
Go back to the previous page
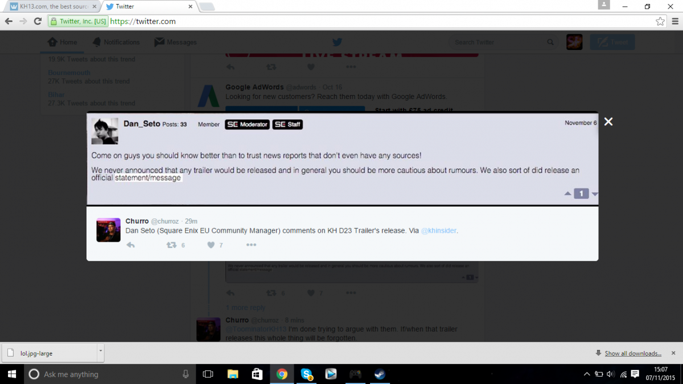coord(9,22)
